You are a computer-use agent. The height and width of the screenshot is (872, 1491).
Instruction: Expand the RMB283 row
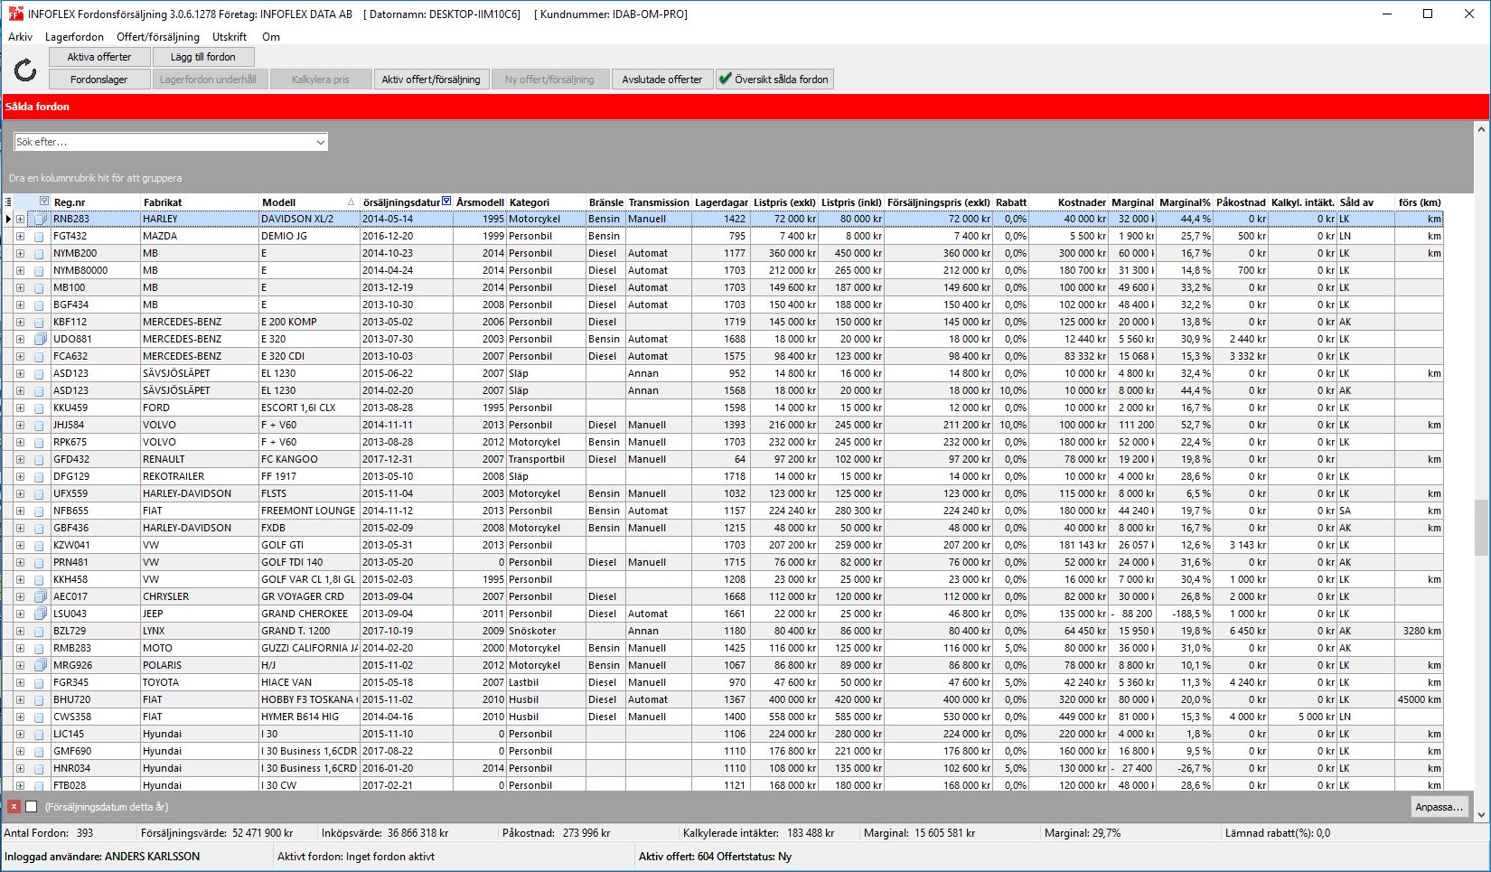click(x=20, y=648)
